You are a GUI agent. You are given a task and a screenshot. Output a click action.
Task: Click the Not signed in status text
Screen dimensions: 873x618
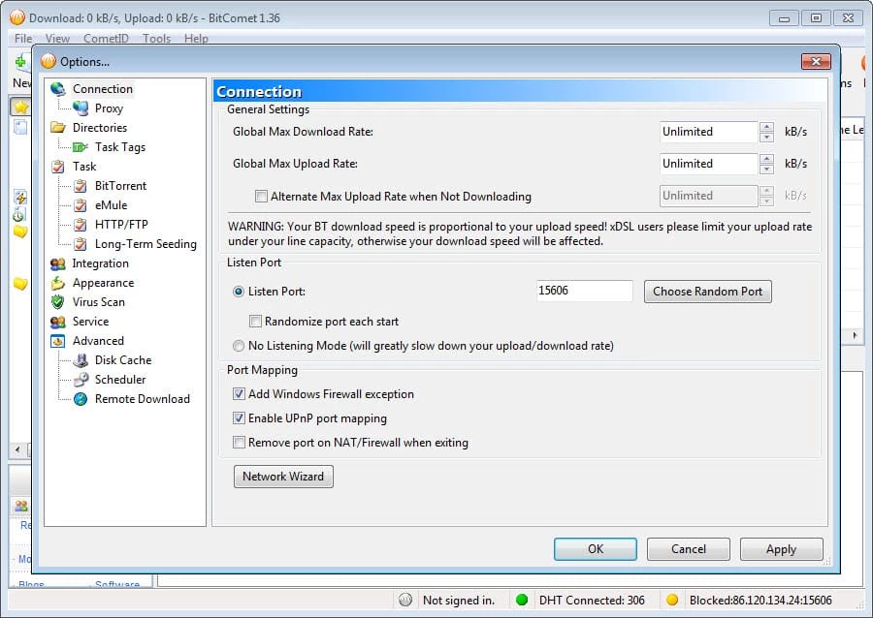[459, 601]
